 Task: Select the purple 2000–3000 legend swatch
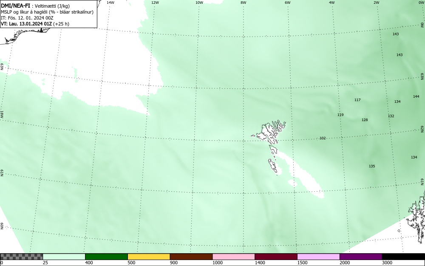[361, 257]
